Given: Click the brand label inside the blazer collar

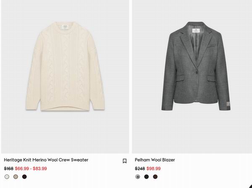Looking at the screenshot, I should pyautogui.click(x=194, y=31).
